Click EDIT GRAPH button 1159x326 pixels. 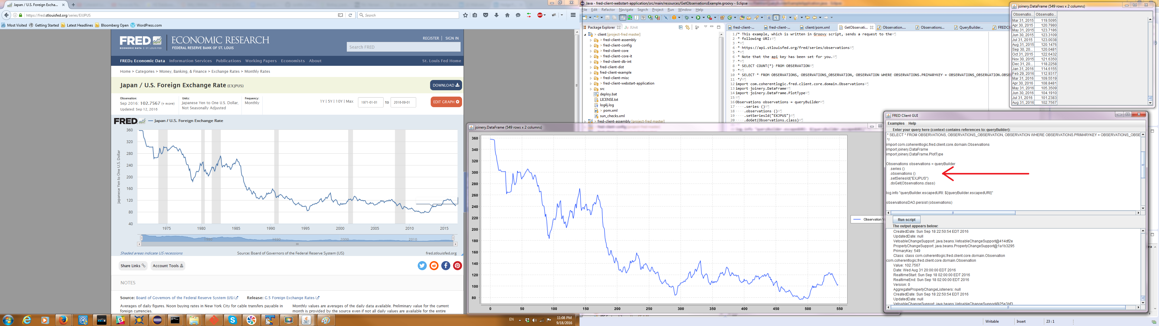click(x=446, y=102)
